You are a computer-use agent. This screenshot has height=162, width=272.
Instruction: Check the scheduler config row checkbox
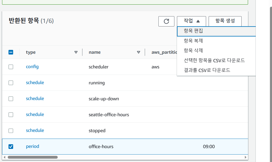11,67
